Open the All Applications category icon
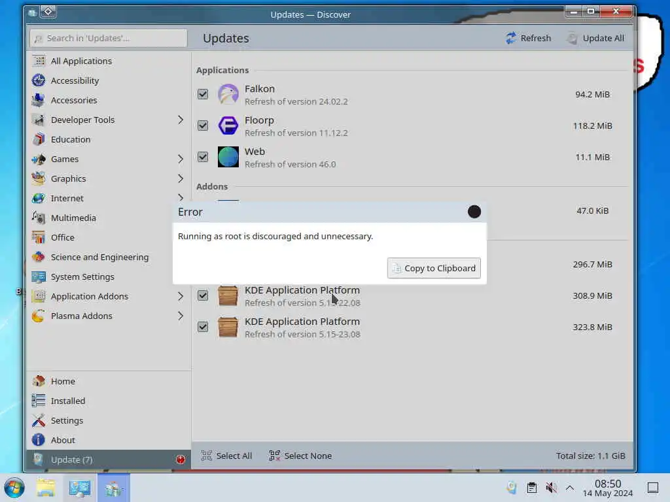Image resolution: width=670 pixels, height=502 pixels. (39, 61)
